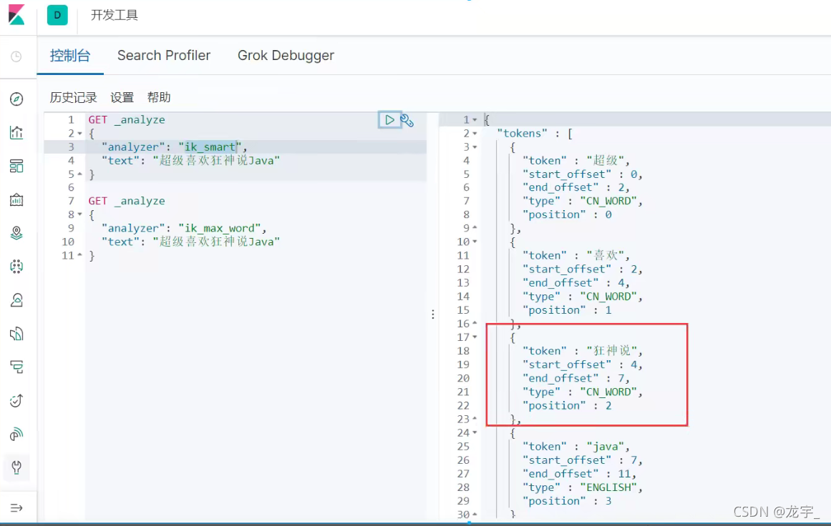Screen dimensions: 831x526
Task: Click token "喜欢" in output
Action: coord(606,256)
